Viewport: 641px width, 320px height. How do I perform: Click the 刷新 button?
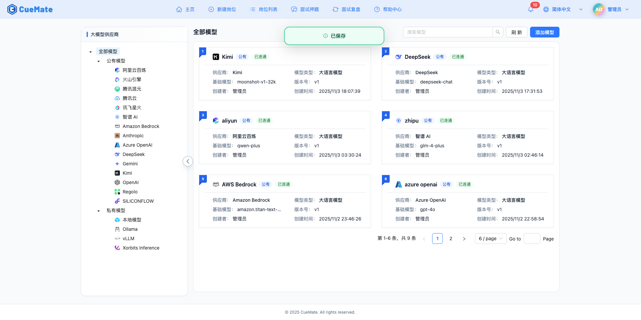click(516, 32)
